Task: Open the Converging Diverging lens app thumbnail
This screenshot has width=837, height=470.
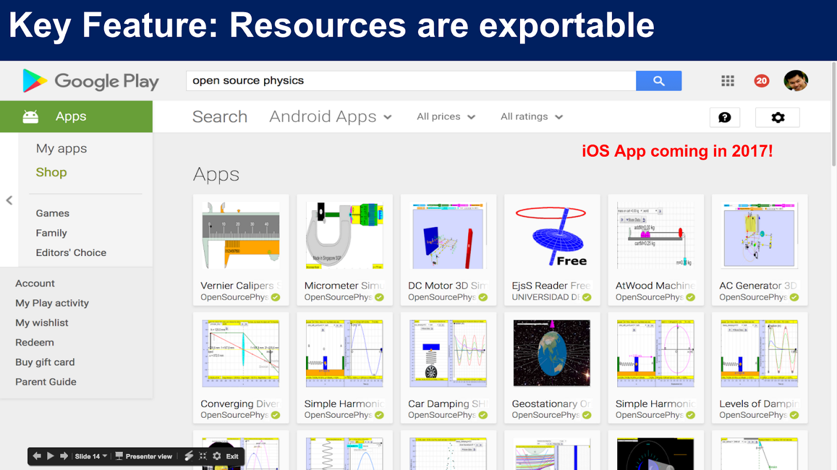Action: [241, 354]
